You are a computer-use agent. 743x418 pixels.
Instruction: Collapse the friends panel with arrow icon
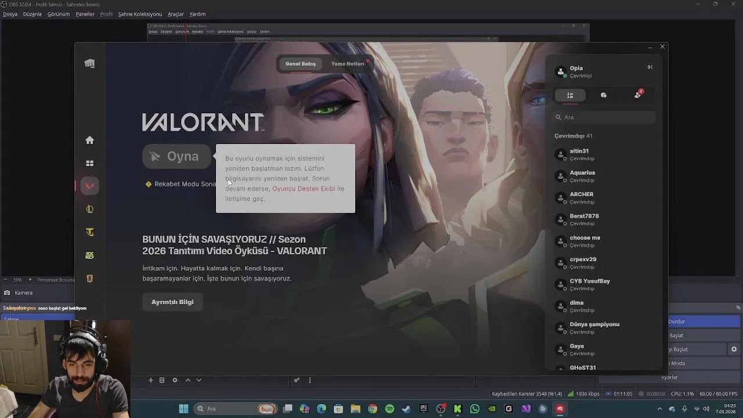point(650,67)
